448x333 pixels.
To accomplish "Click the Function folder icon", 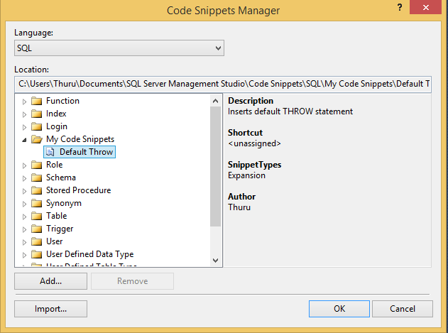I will tap(37, 101).
